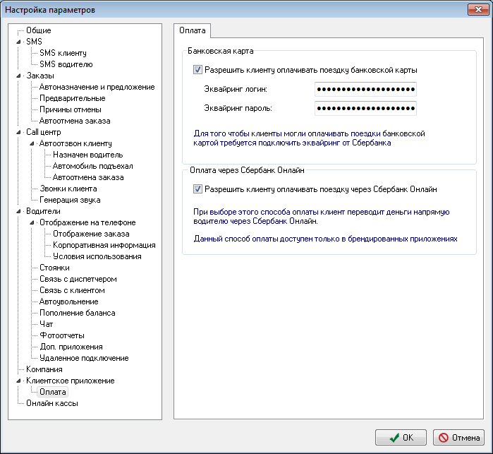Open Автоназначение и предложение settings
The image size is (493, 454).
pos(97,87)
